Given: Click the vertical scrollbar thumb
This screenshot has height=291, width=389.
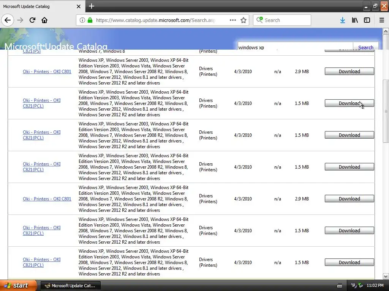Looking at the screenshot, I should (x=386, y=111).
